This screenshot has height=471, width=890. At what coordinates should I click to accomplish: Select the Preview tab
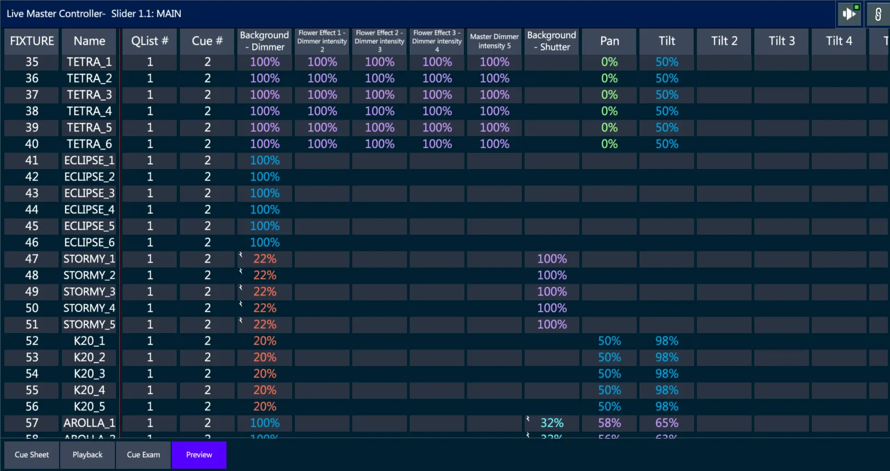199,455
